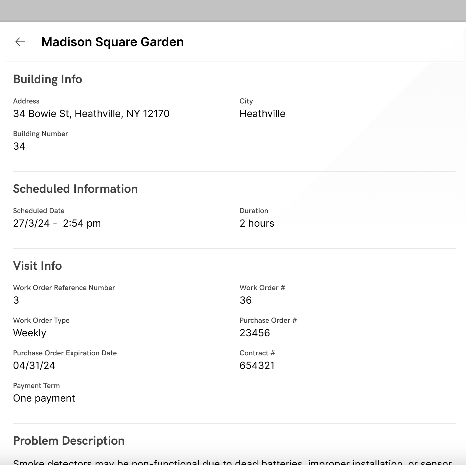The image size is (466, 465).
Task: Click the 2 hours duration value
Action: (x=257, y=223)
